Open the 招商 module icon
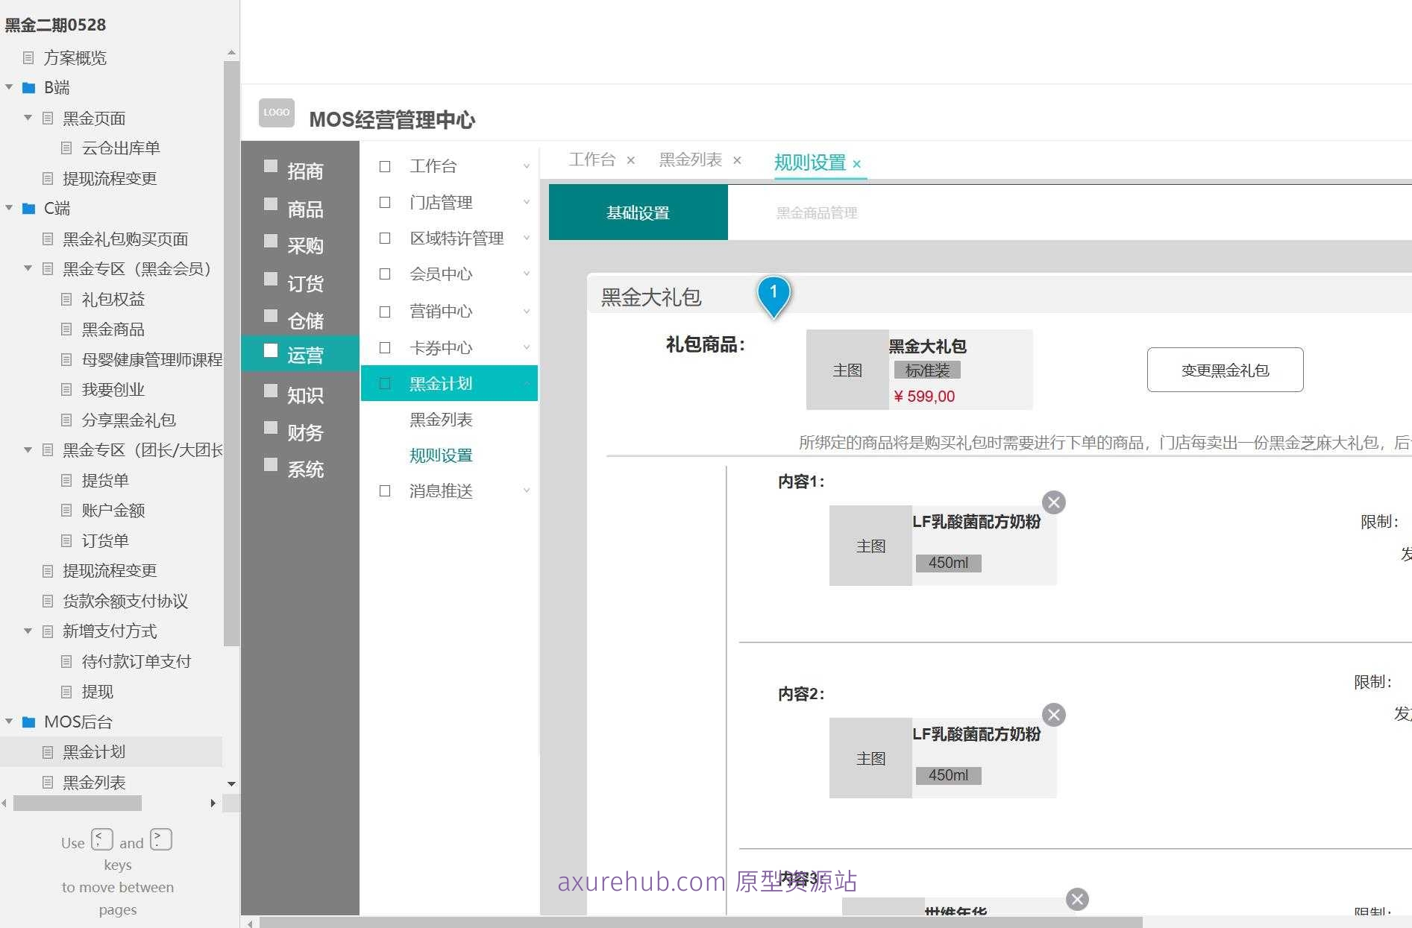Screen dimensions: 1412x928 [271, 165]
